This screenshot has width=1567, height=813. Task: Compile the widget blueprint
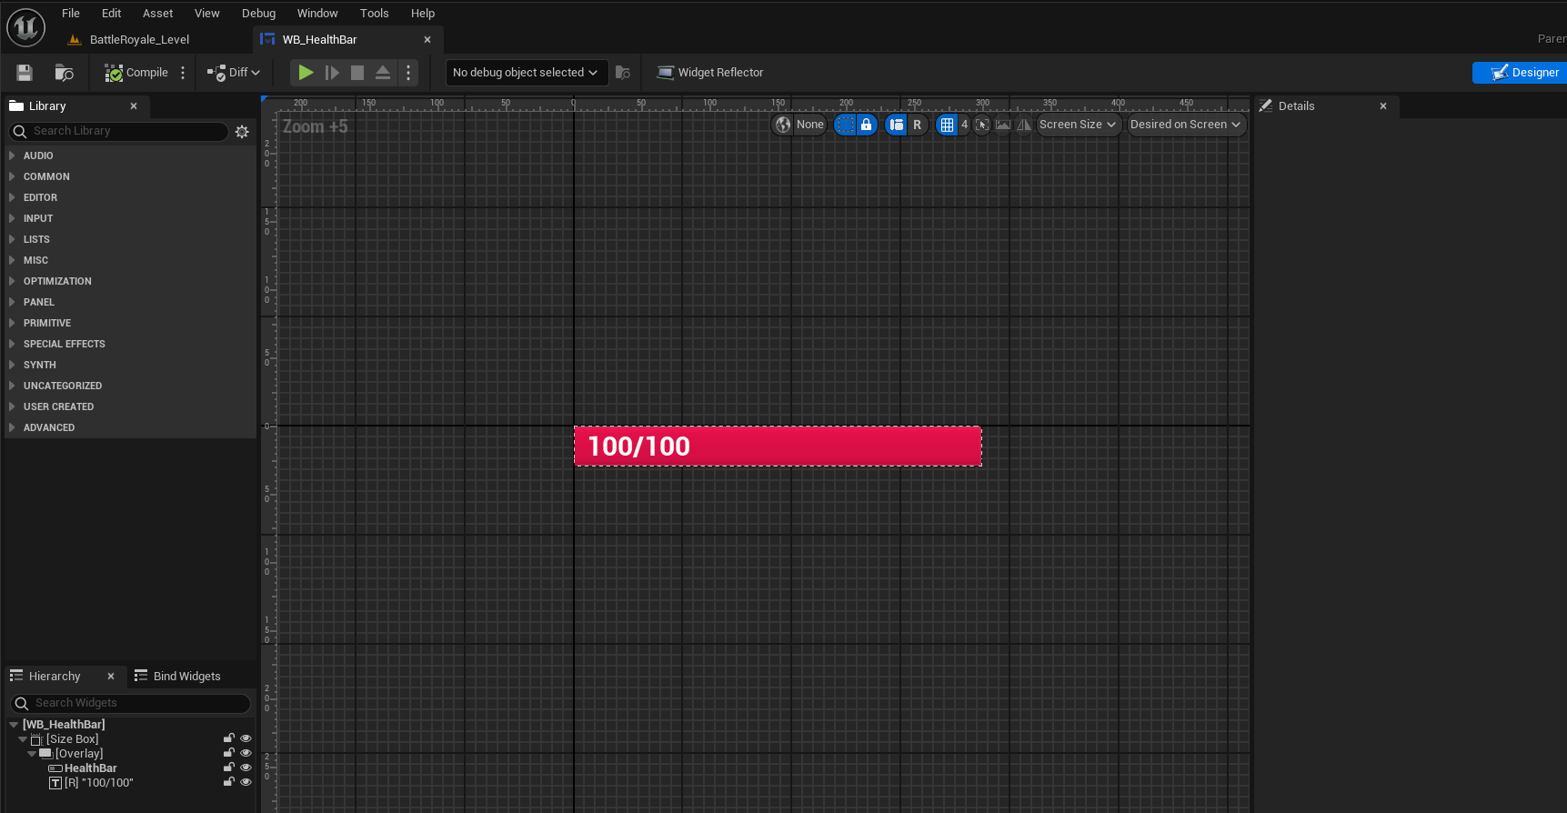(136, 73)
